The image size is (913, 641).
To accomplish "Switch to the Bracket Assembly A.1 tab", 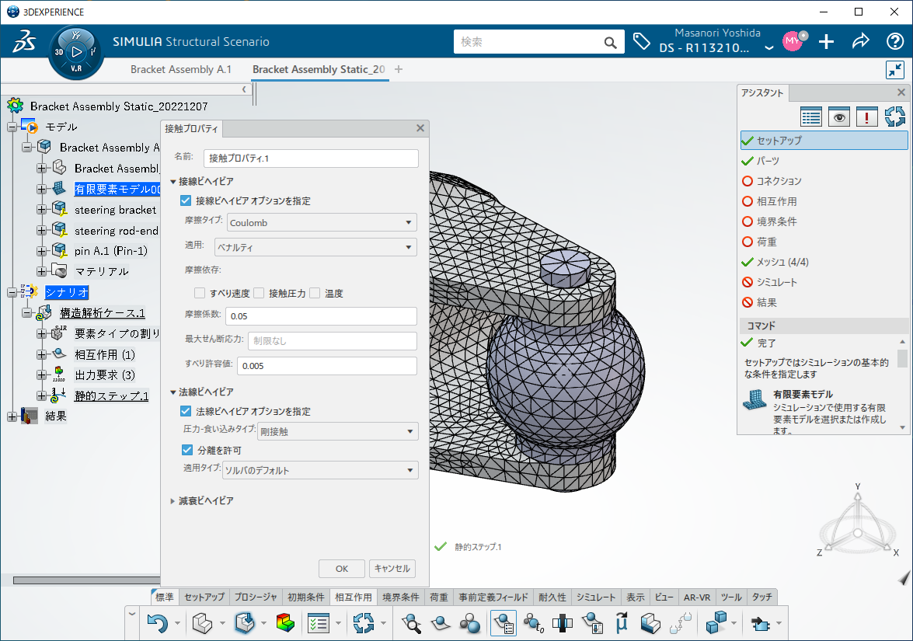I will (180, 69).
